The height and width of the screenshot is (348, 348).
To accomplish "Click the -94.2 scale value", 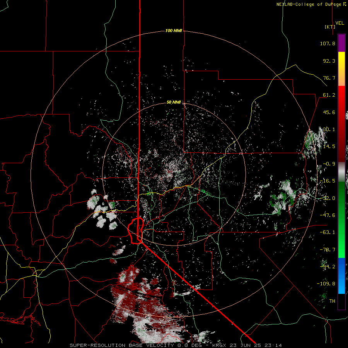I will tap(328, 267).
